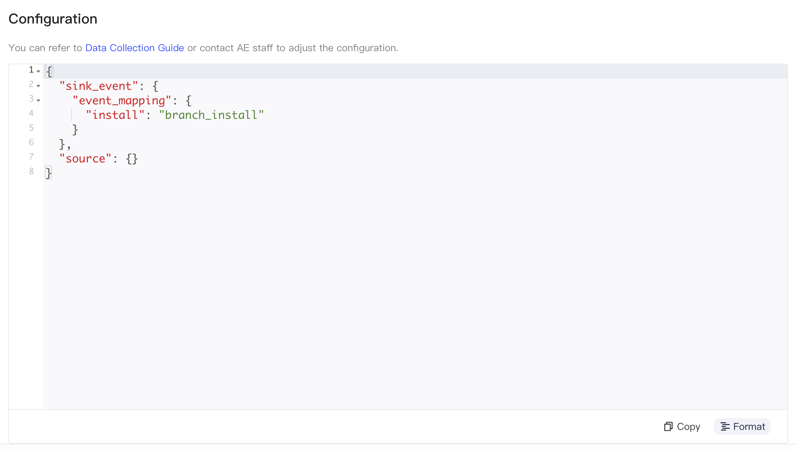This screenshot has height=452, width=797.
Task: Click the Configuration heading
Action: [x=53, y=19]
